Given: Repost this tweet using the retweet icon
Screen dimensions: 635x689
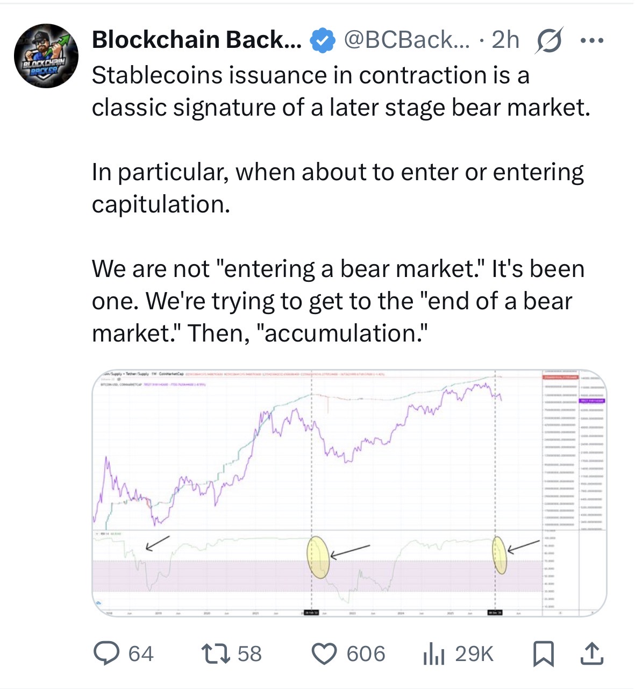Looking at the screenshot, I should 215,654.
